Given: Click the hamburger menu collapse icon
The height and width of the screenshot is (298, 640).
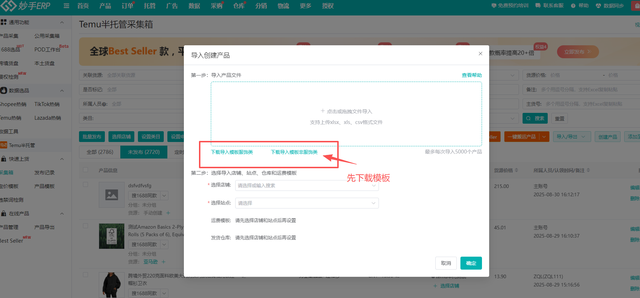Looking at the screenshot, I should click(66, 6).
